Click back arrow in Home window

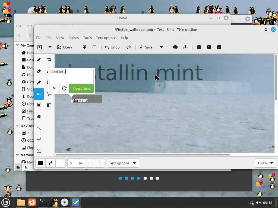click(20, 35)
